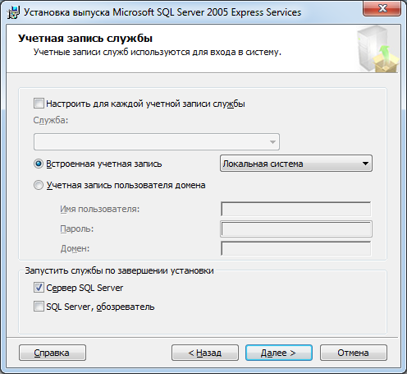Open the 'Локальная система' dropdown

pyautogui.click(x=296, y=164)
